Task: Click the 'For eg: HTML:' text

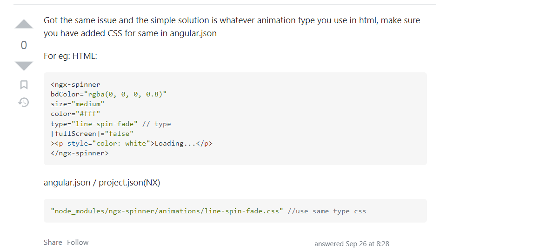Action: pyautogui.click(x=70, y=56)
